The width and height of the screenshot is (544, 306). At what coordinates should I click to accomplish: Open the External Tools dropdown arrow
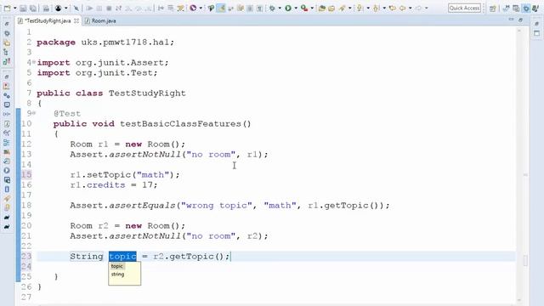312,8
